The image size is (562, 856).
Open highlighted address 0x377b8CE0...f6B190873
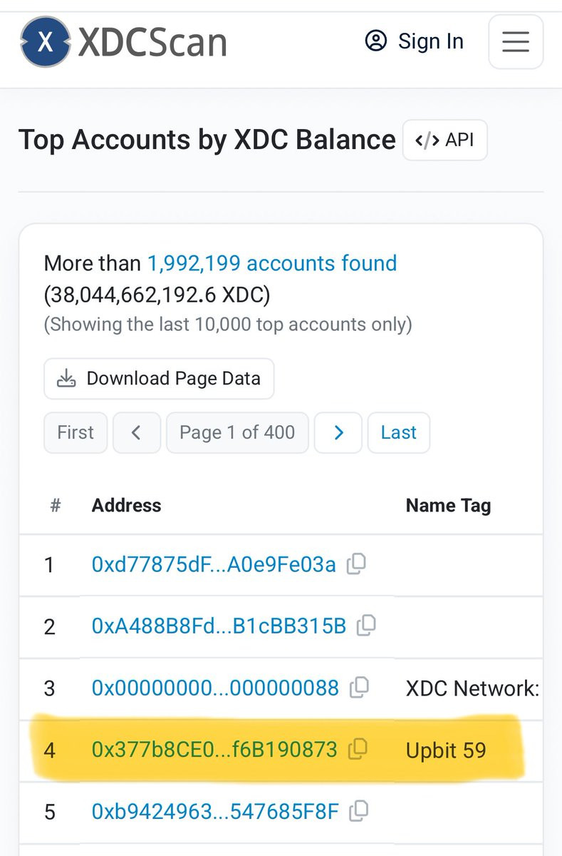click(x=214, y=750)
